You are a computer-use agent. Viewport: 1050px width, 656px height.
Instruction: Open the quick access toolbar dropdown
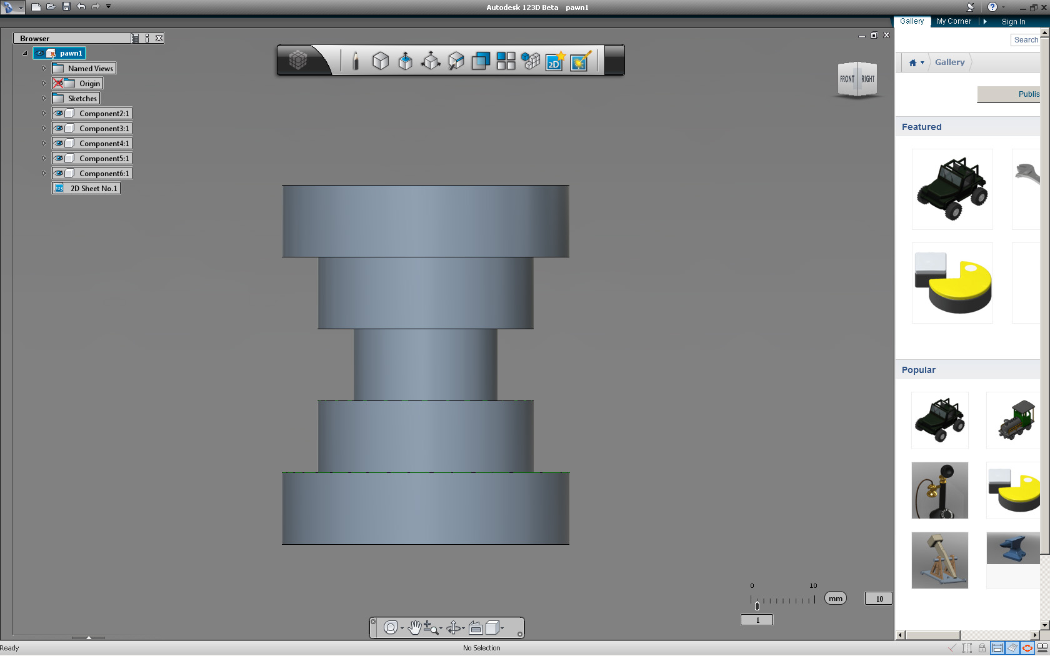[x=109, y=7]
